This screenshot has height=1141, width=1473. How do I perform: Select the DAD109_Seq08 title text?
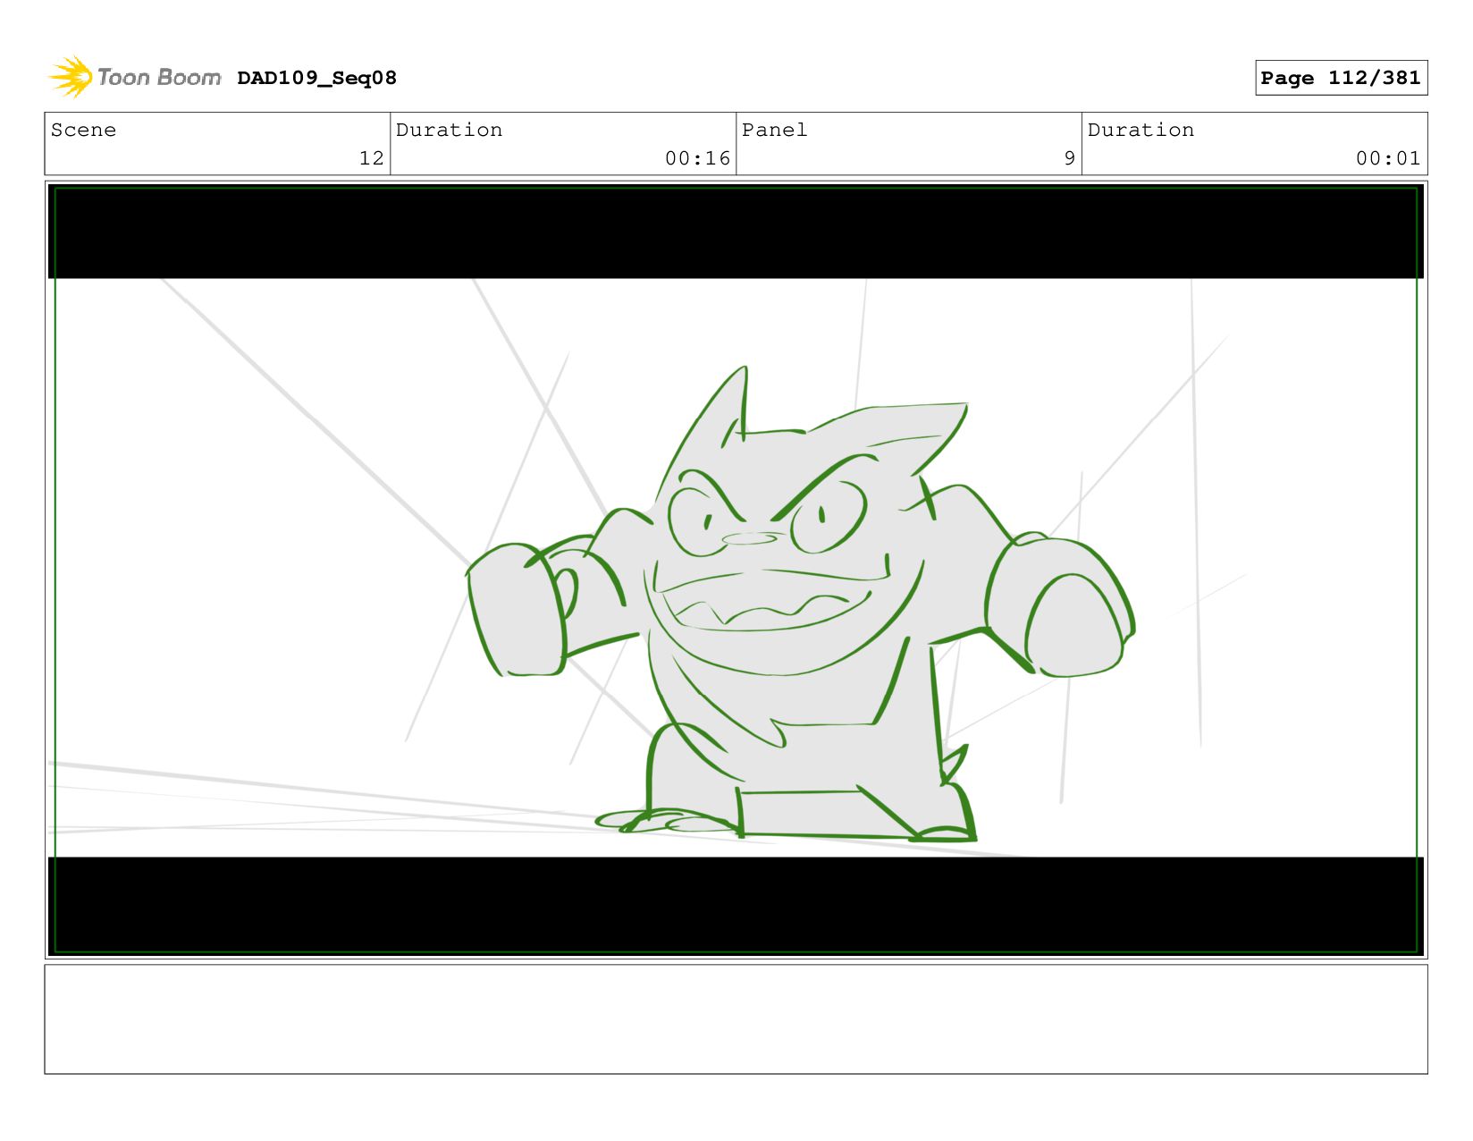tap(316, 78)
